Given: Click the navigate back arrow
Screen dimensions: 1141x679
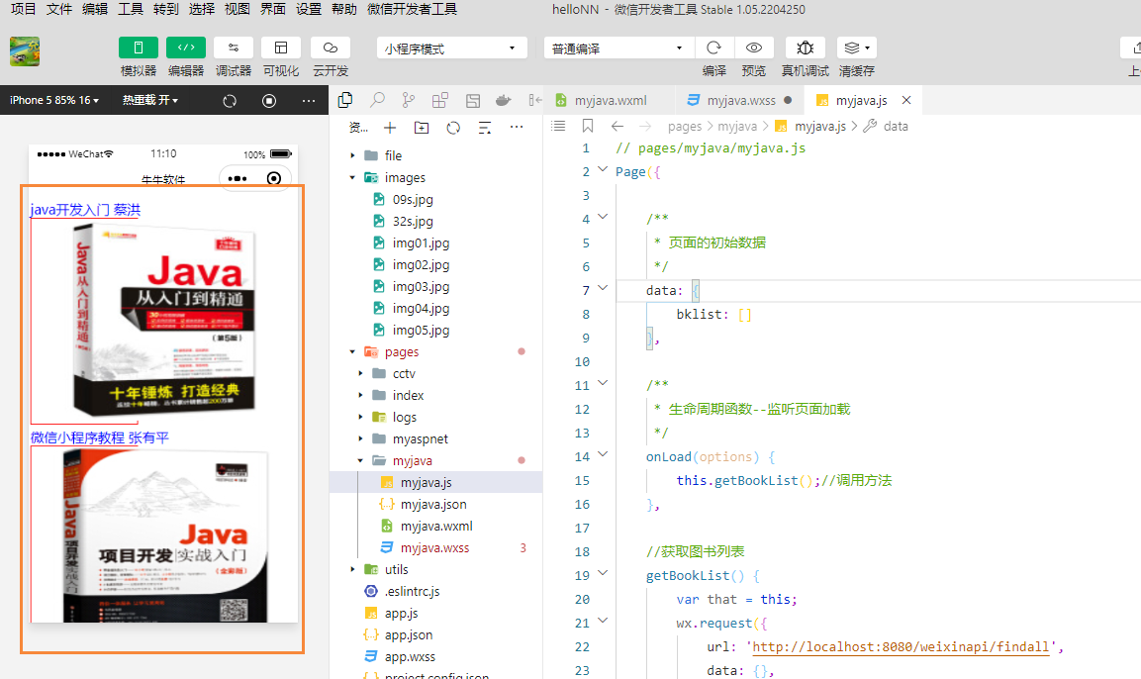Looking at the screenshot, I should pos(618,126).
